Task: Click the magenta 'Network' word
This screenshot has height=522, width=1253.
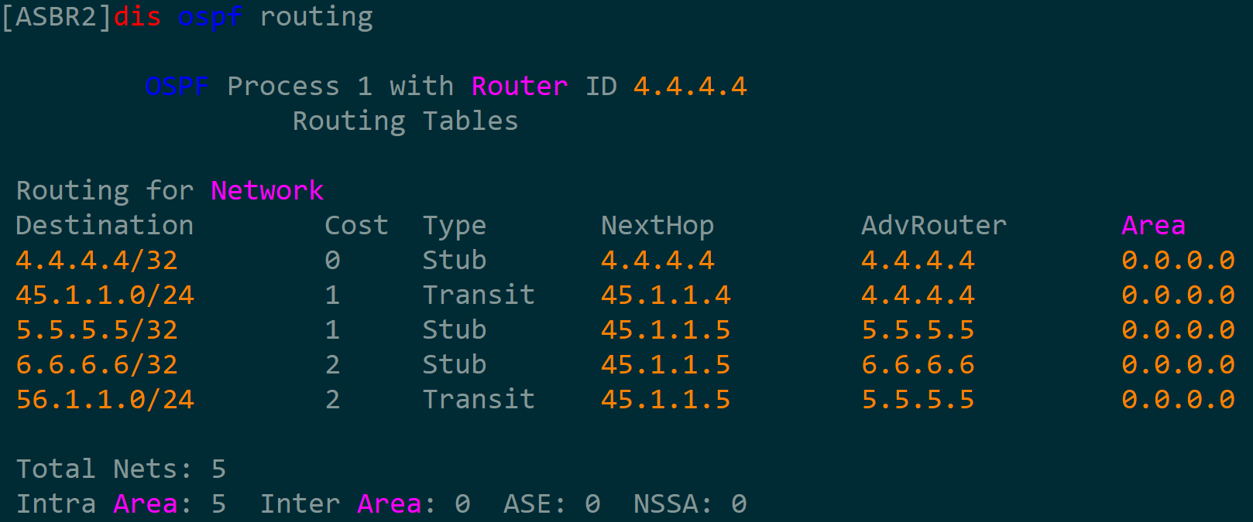Action: pos(267,190)
